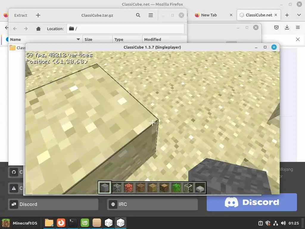
Task: Sort archive by Type column
Action: (127, 39)
